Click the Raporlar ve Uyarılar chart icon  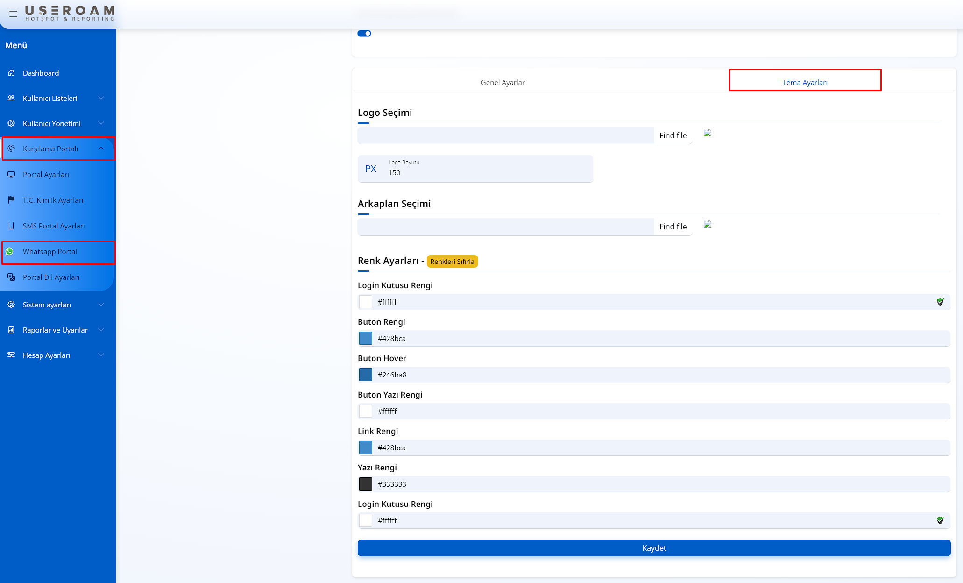coord(11,330)
